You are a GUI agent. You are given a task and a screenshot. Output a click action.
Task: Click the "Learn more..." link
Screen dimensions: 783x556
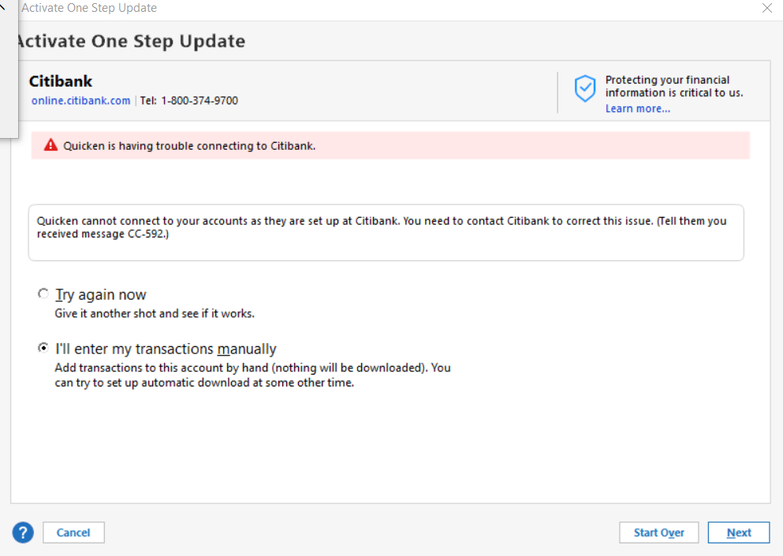click(638, 108)
